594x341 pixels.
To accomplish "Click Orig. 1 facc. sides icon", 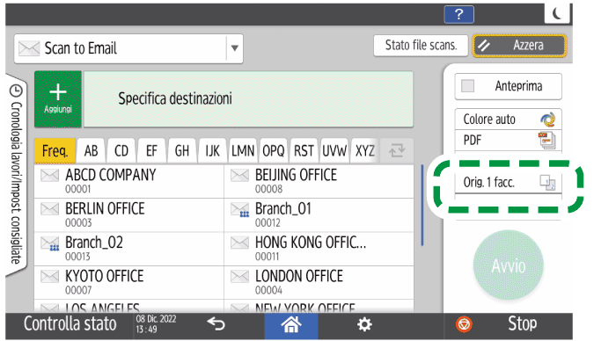I will pyautogui.click(x=547, y=183).
